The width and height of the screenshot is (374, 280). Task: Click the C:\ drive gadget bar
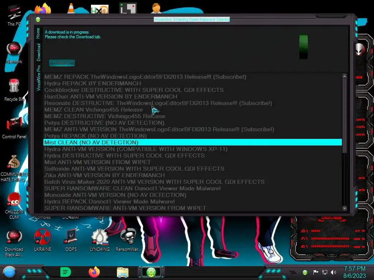(x=333, y=231)
